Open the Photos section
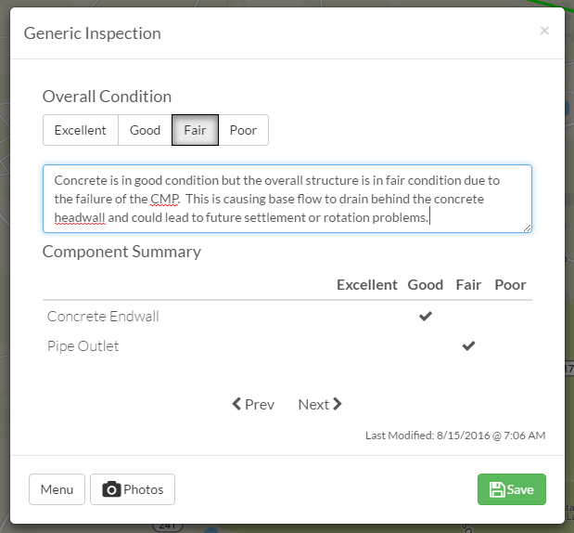 pos(133,489)
